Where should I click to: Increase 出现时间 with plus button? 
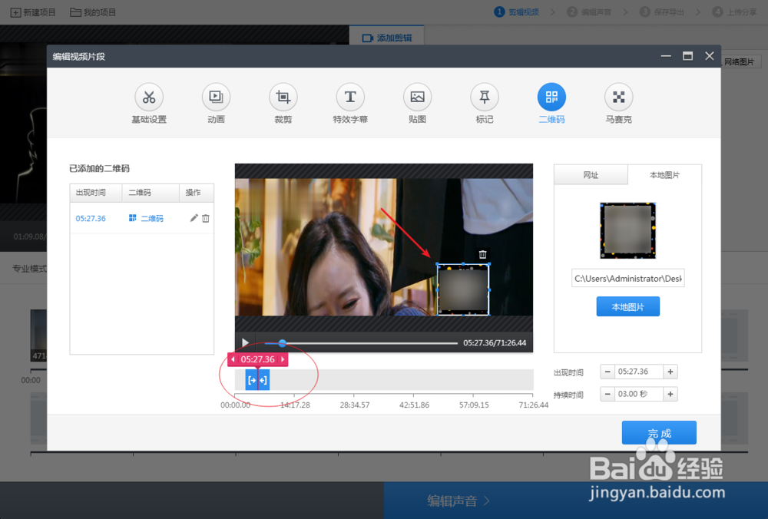670,372
